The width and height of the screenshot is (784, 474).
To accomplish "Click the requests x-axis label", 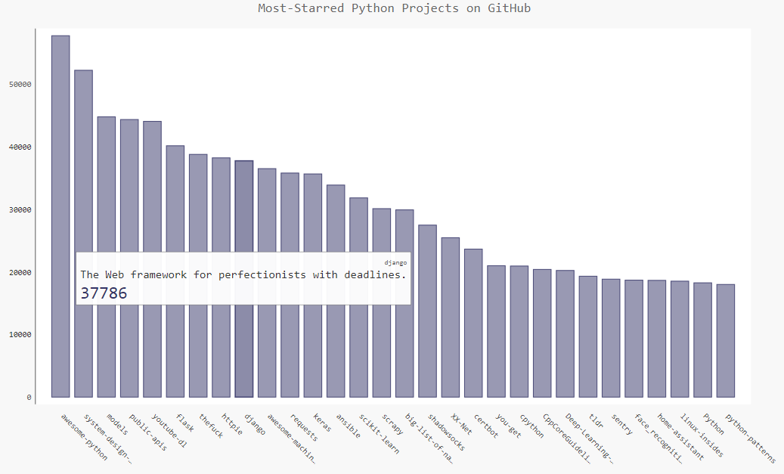I will click(304, 428).
